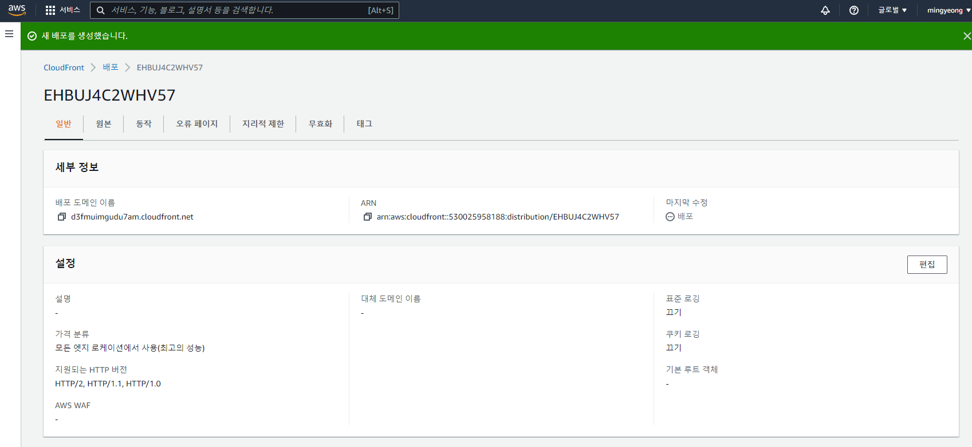The image size is (972, 447).
Task: Copy the ARN with copy icon
Action: pos(368,217)
